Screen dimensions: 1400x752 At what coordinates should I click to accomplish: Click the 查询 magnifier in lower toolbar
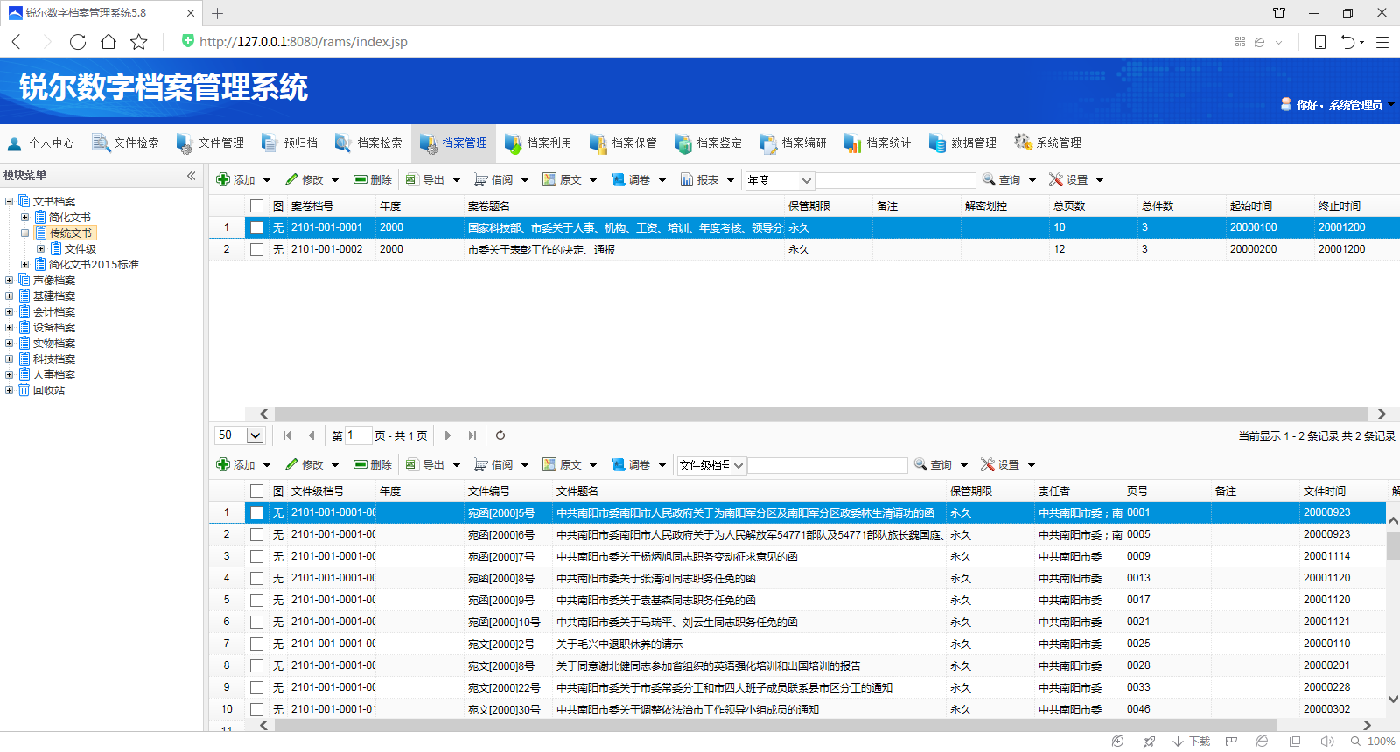(920, 464)
